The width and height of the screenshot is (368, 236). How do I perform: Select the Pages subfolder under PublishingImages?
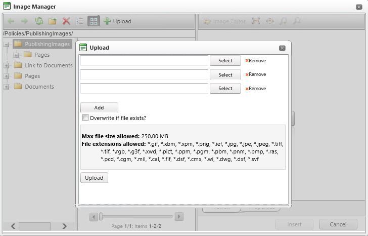pos(41,55)
